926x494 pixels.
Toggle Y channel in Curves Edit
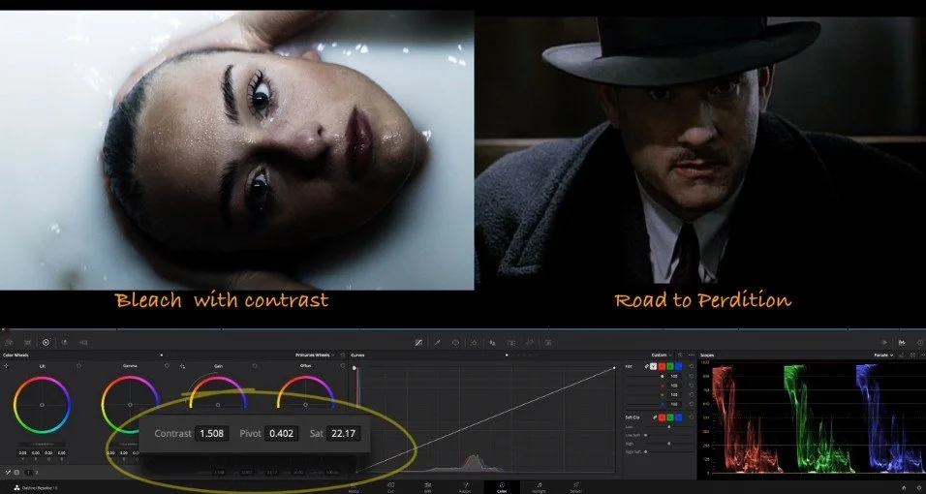click(653, 366)
